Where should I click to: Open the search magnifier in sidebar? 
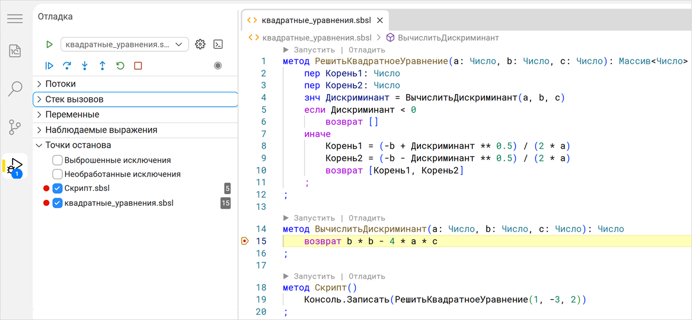(x=15, y=89)
